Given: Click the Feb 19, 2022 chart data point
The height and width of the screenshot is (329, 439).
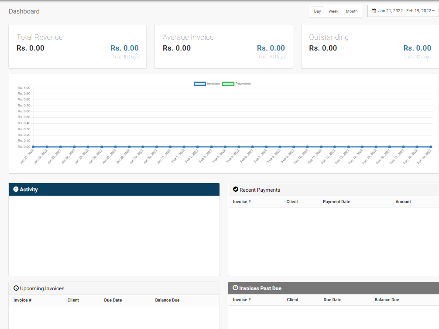Looking at the screenshot, I should click(x=431, y=147).
